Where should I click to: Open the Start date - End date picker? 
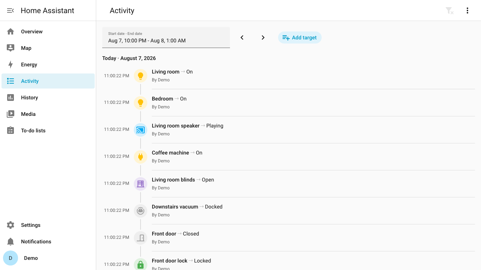166,37
